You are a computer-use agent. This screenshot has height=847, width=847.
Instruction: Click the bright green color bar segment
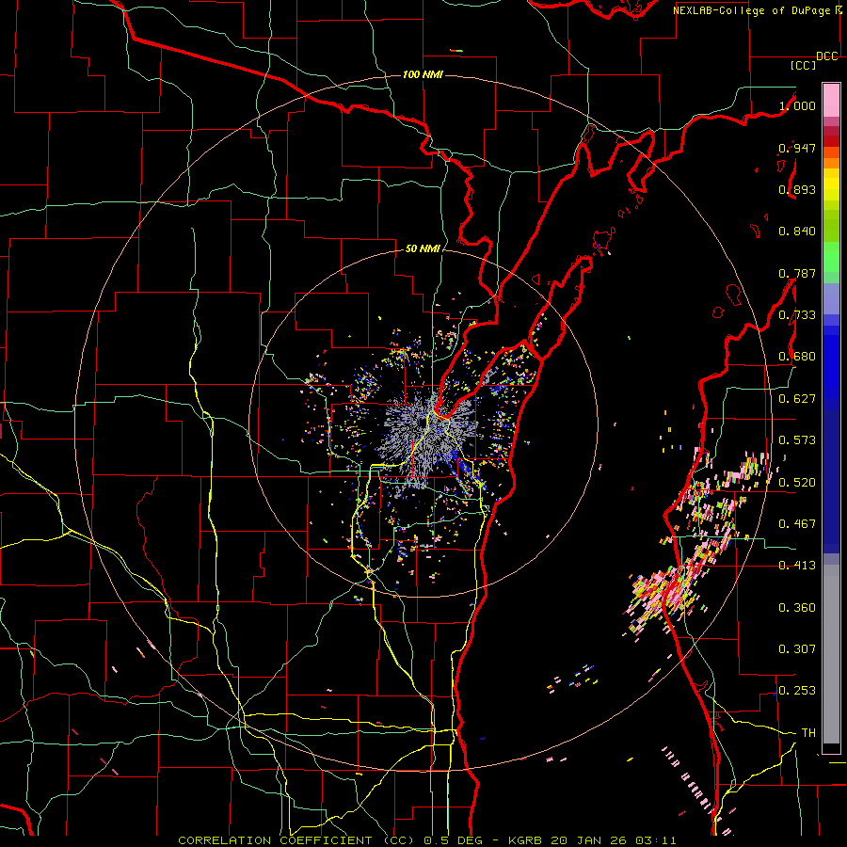[831, 257]
